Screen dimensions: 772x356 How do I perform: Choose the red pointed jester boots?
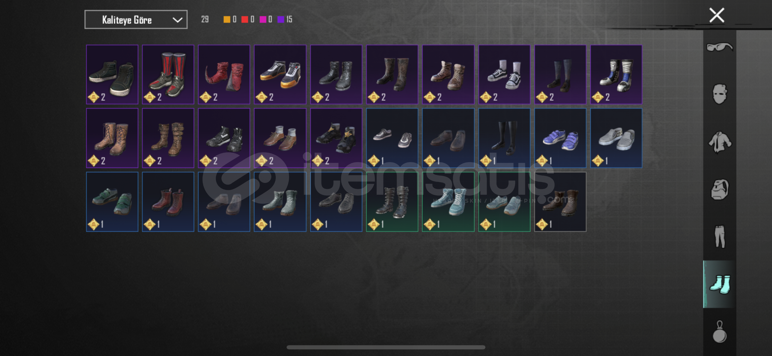point(224,74)
